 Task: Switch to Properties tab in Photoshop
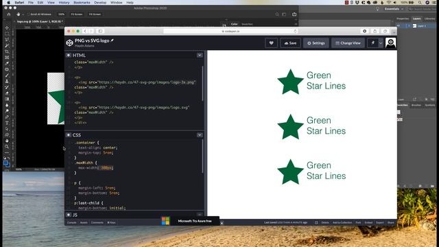pos(403,19)
